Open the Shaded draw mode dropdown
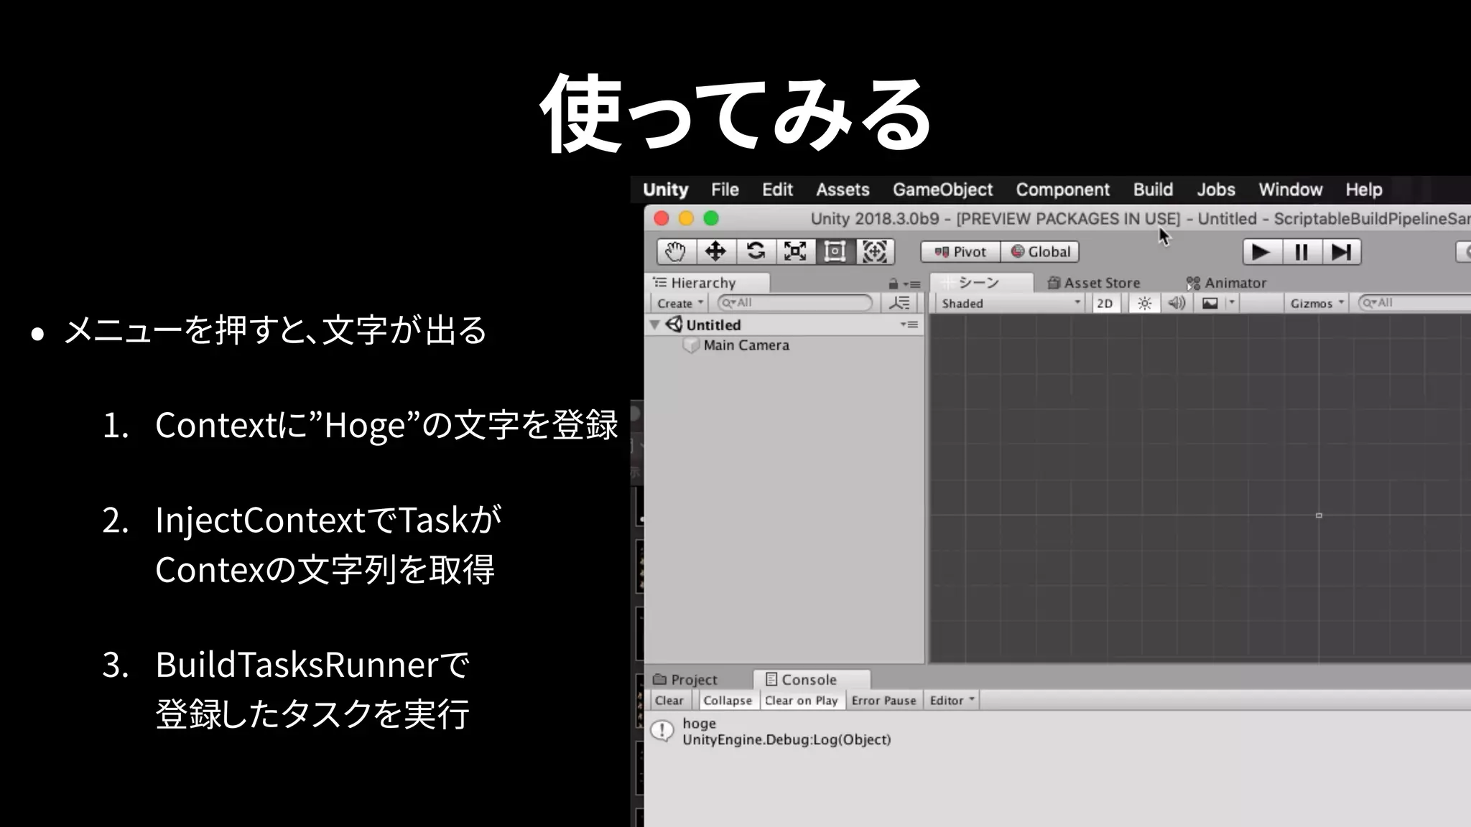 pos(1011,304)
